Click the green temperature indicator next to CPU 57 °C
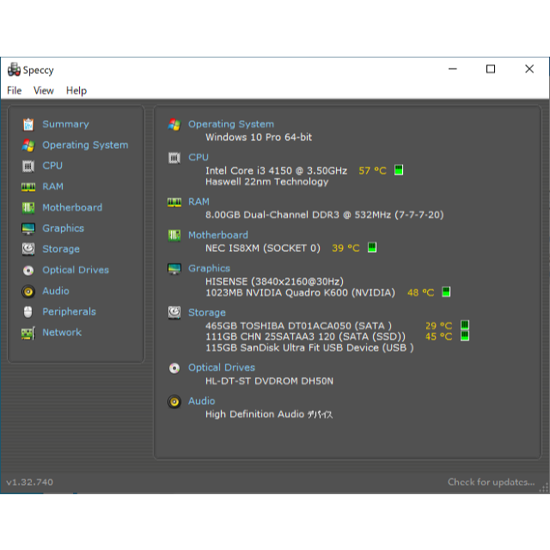 (399, 170)
